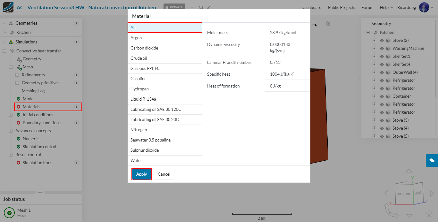Viewport: 438px width, 222px height.
Task: Open Ricardopg user profile link
Action: point(407,7)
